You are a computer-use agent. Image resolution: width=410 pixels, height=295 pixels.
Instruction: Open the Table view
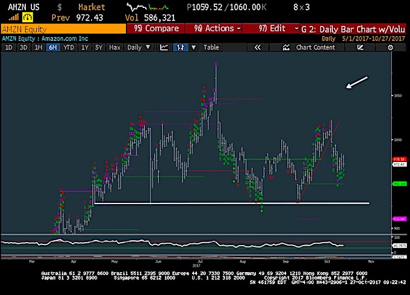click(211, 48)
